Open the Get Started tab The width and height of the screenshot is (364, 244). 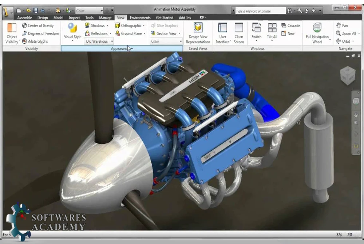(x=165, y=17)
